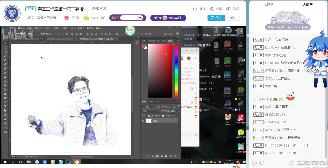Image resolution: width=328 pixels, height=168 pixels.
Task: Select the Rectangular Marquee tool
Action: click(x=5, y=47)
